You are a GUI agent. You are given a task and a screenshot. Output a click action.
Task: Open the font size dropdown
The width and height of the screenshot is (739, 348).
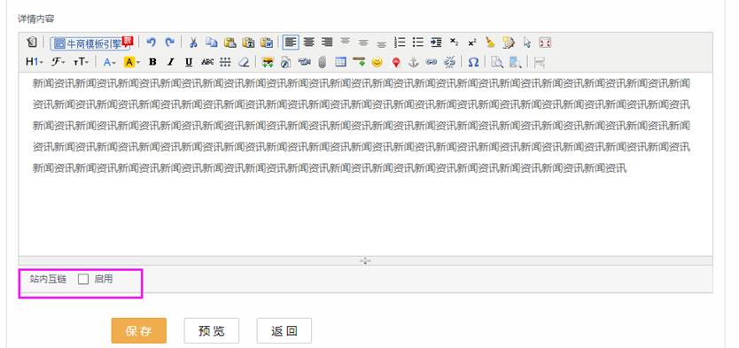[81, 62]
